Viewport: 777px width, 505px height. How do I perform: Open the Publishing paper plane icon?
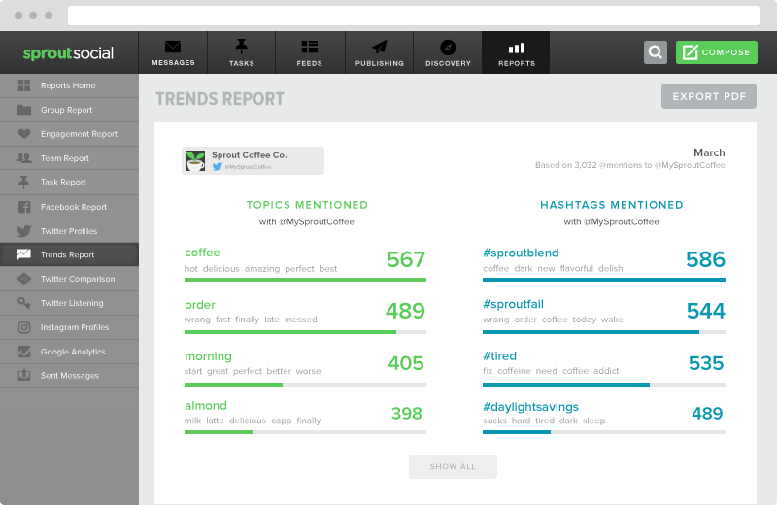tap(380, 47)
